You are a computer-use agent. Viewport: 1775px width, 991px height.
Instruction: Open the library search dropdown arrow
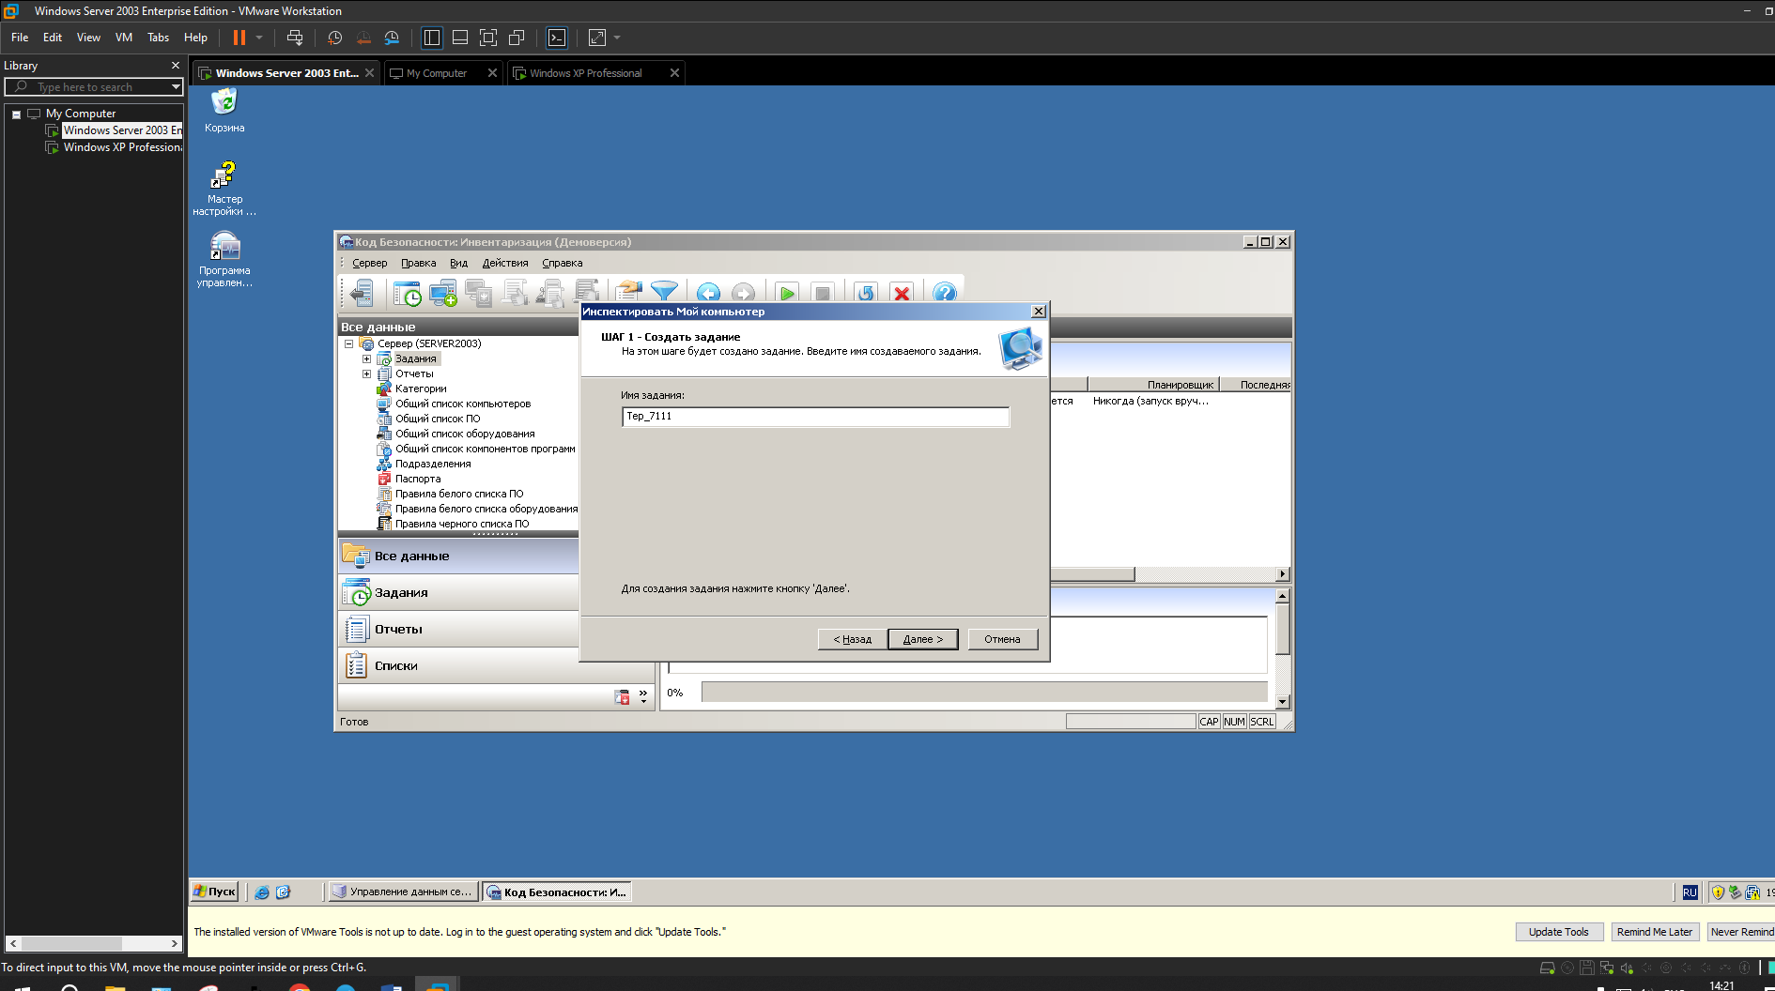pyautogui.click(x=176, y=86)
